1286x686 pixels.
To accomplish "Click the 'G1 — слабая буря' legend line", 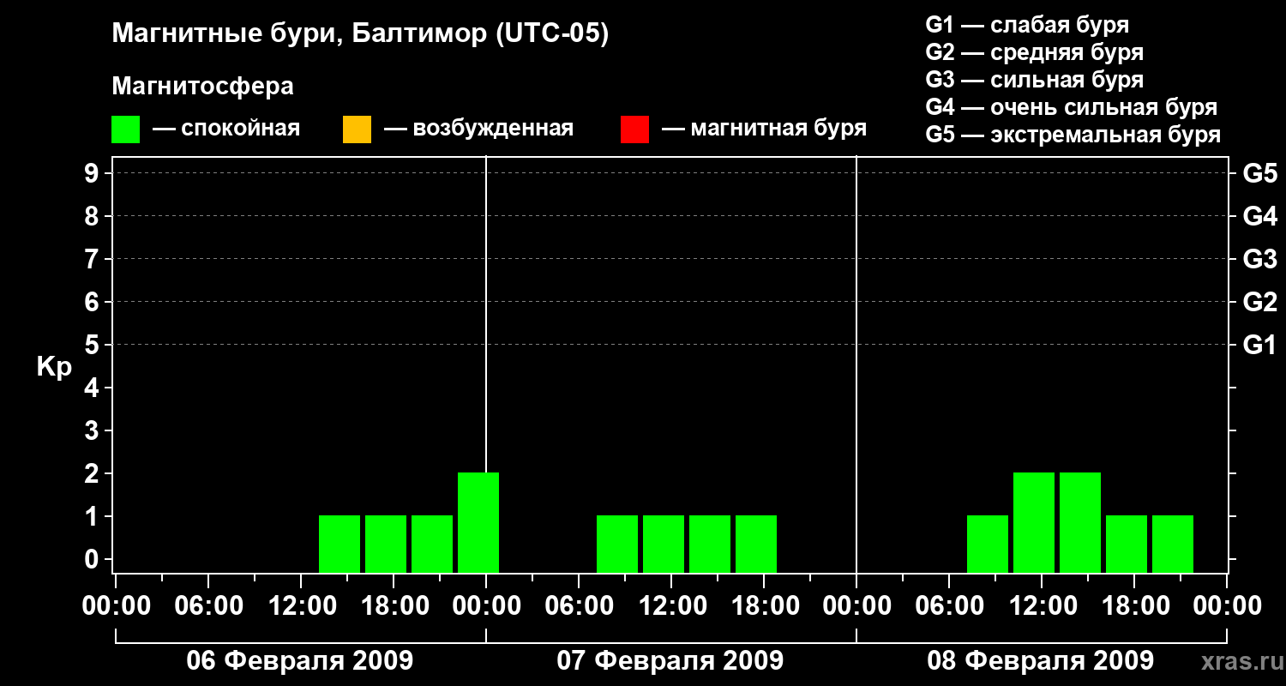I will point(1027,24).
